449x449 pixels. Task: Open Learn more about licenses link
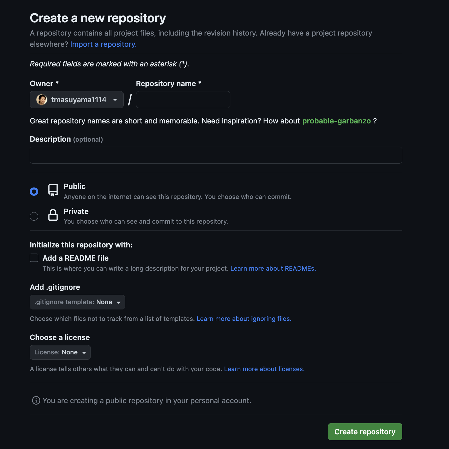[264, 369]
